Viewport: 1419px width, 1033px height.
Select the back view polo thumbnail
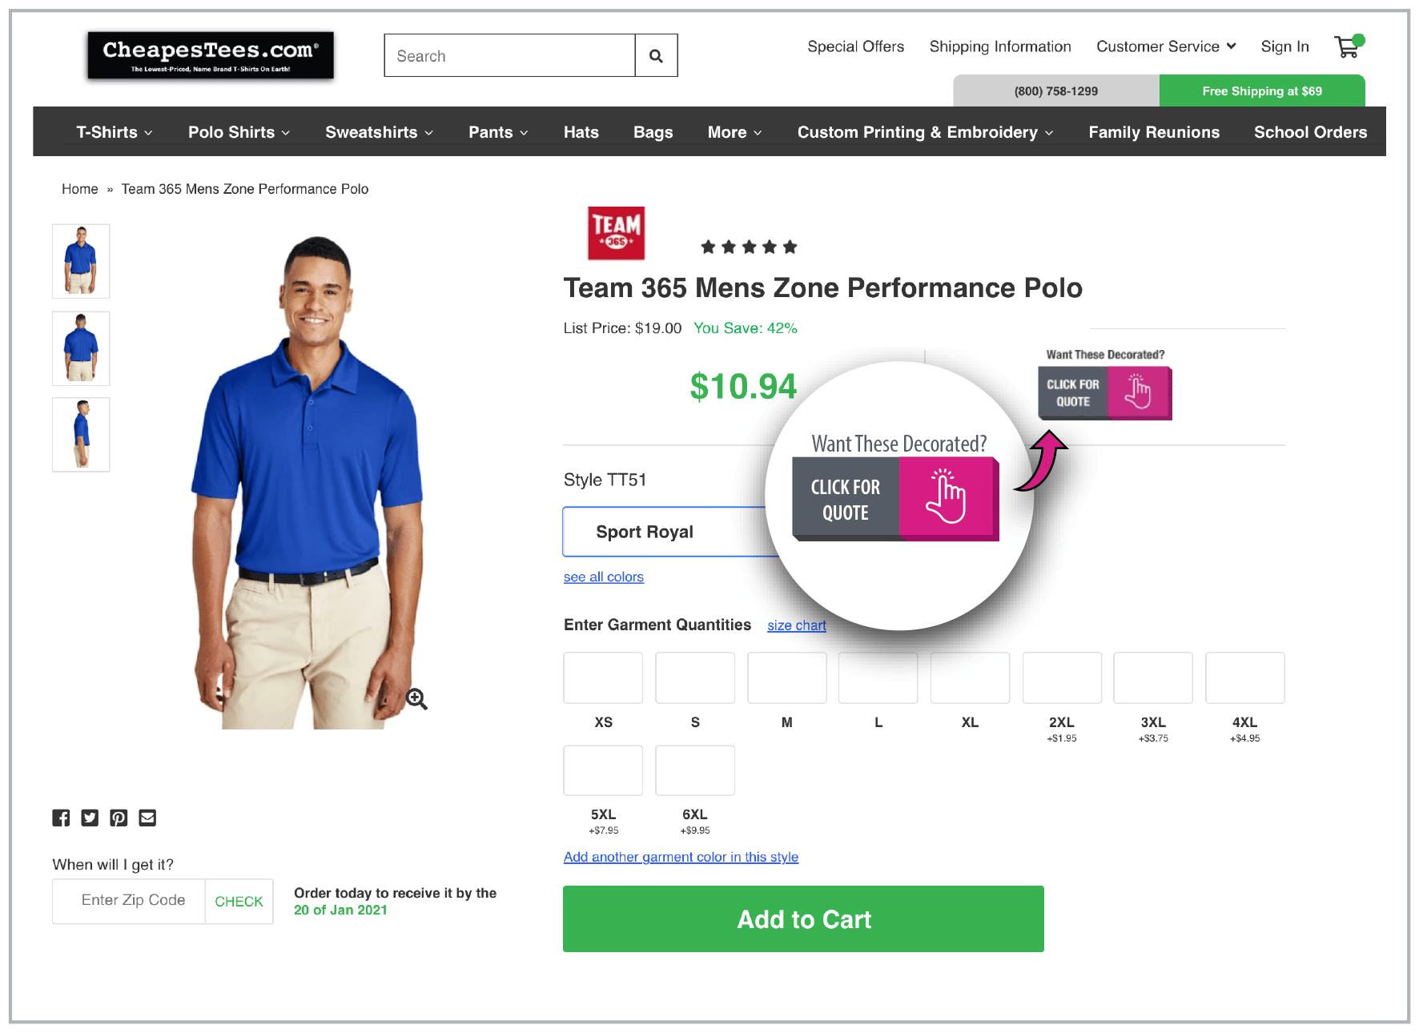81,348
